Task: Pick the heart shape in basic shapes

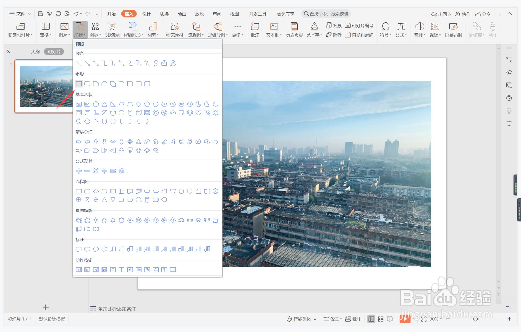Action: pyautogui.click(x=199, y=113)
